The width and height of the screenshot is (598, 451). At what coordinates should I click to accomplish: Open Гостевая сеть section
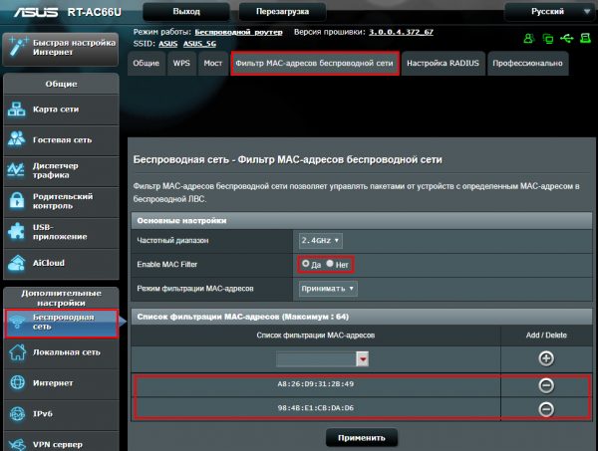63,139
